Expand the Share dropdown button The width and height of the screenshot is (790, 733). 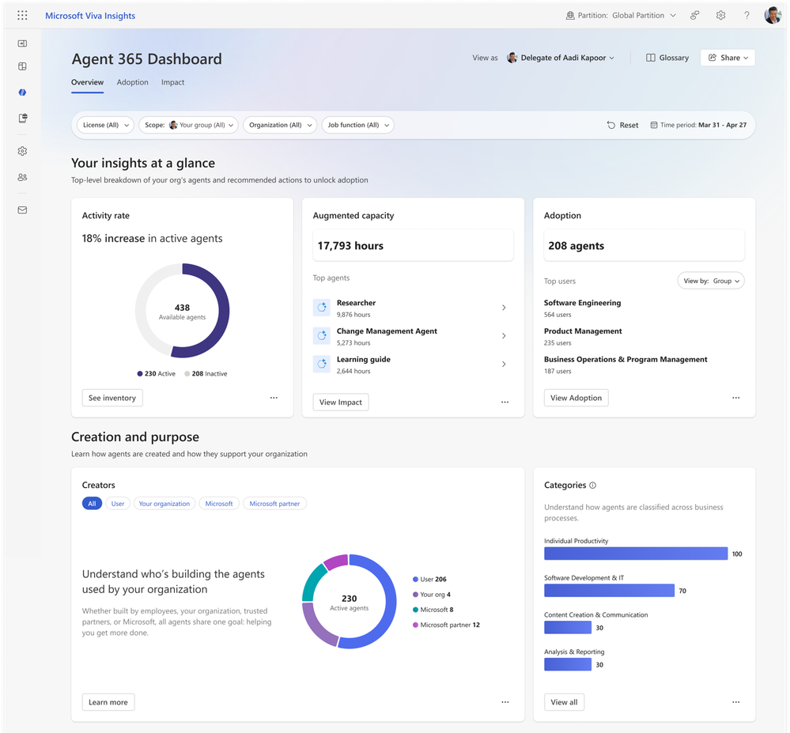[x=728, y=58]
